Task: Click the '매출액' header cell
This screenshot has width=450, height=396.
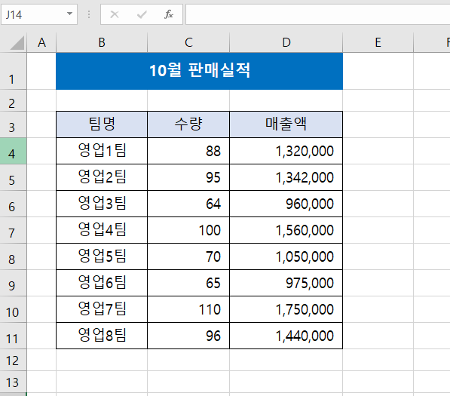Action: point(286,124)
